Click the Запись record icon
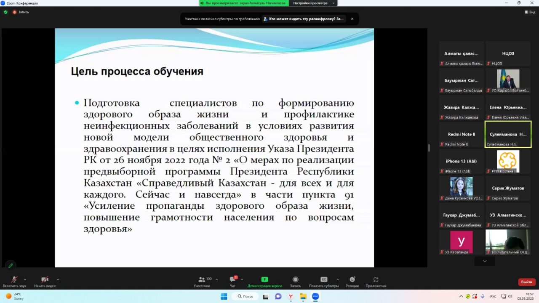The image size is (539, 303). click(295, 279)
